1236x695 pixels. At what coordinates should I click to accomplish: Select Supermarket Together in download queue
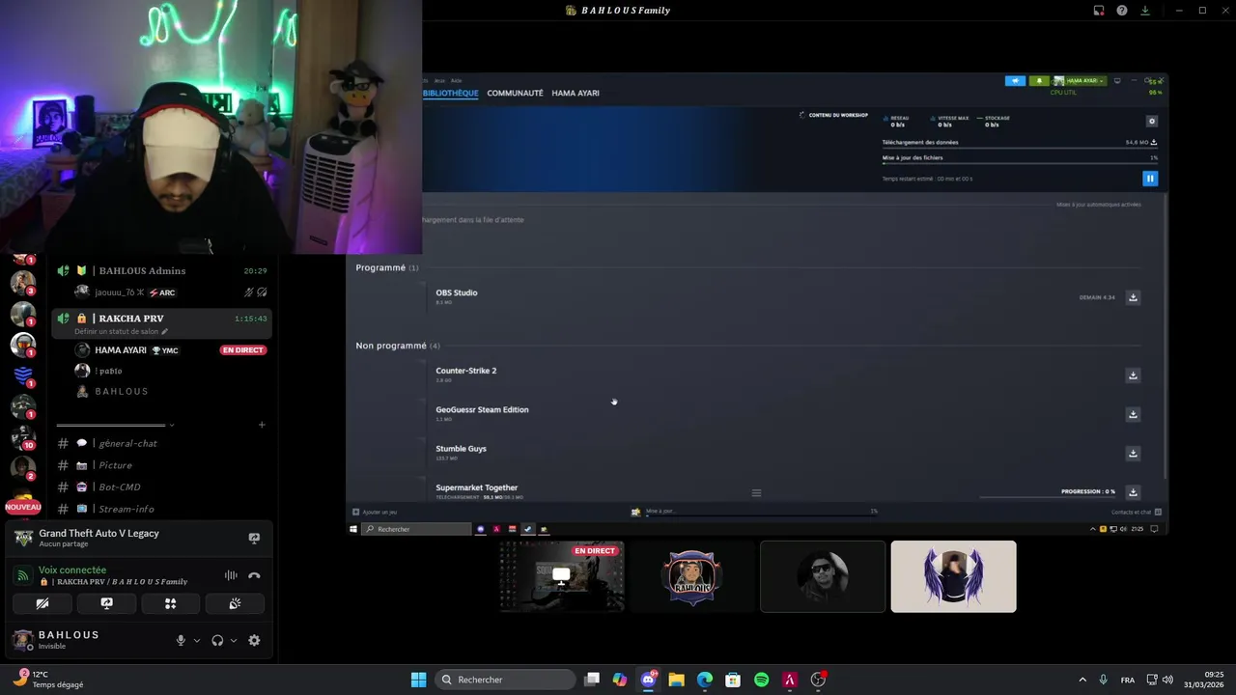click(x=476, y=487)
